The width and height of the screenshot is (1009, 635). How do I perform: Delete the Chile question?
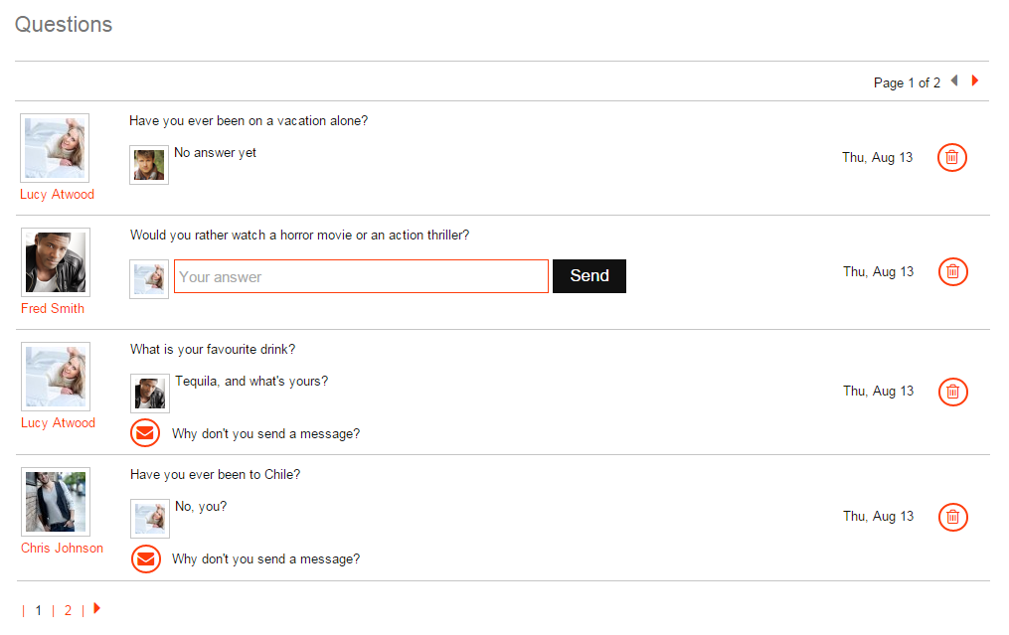pos(953,518)
